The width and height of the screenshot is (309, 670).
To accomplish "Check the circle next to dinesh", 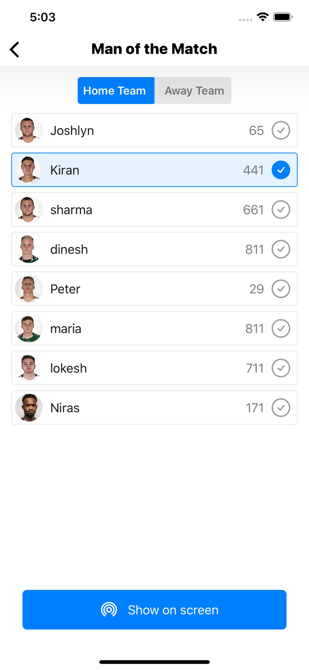I will (281, 249).
